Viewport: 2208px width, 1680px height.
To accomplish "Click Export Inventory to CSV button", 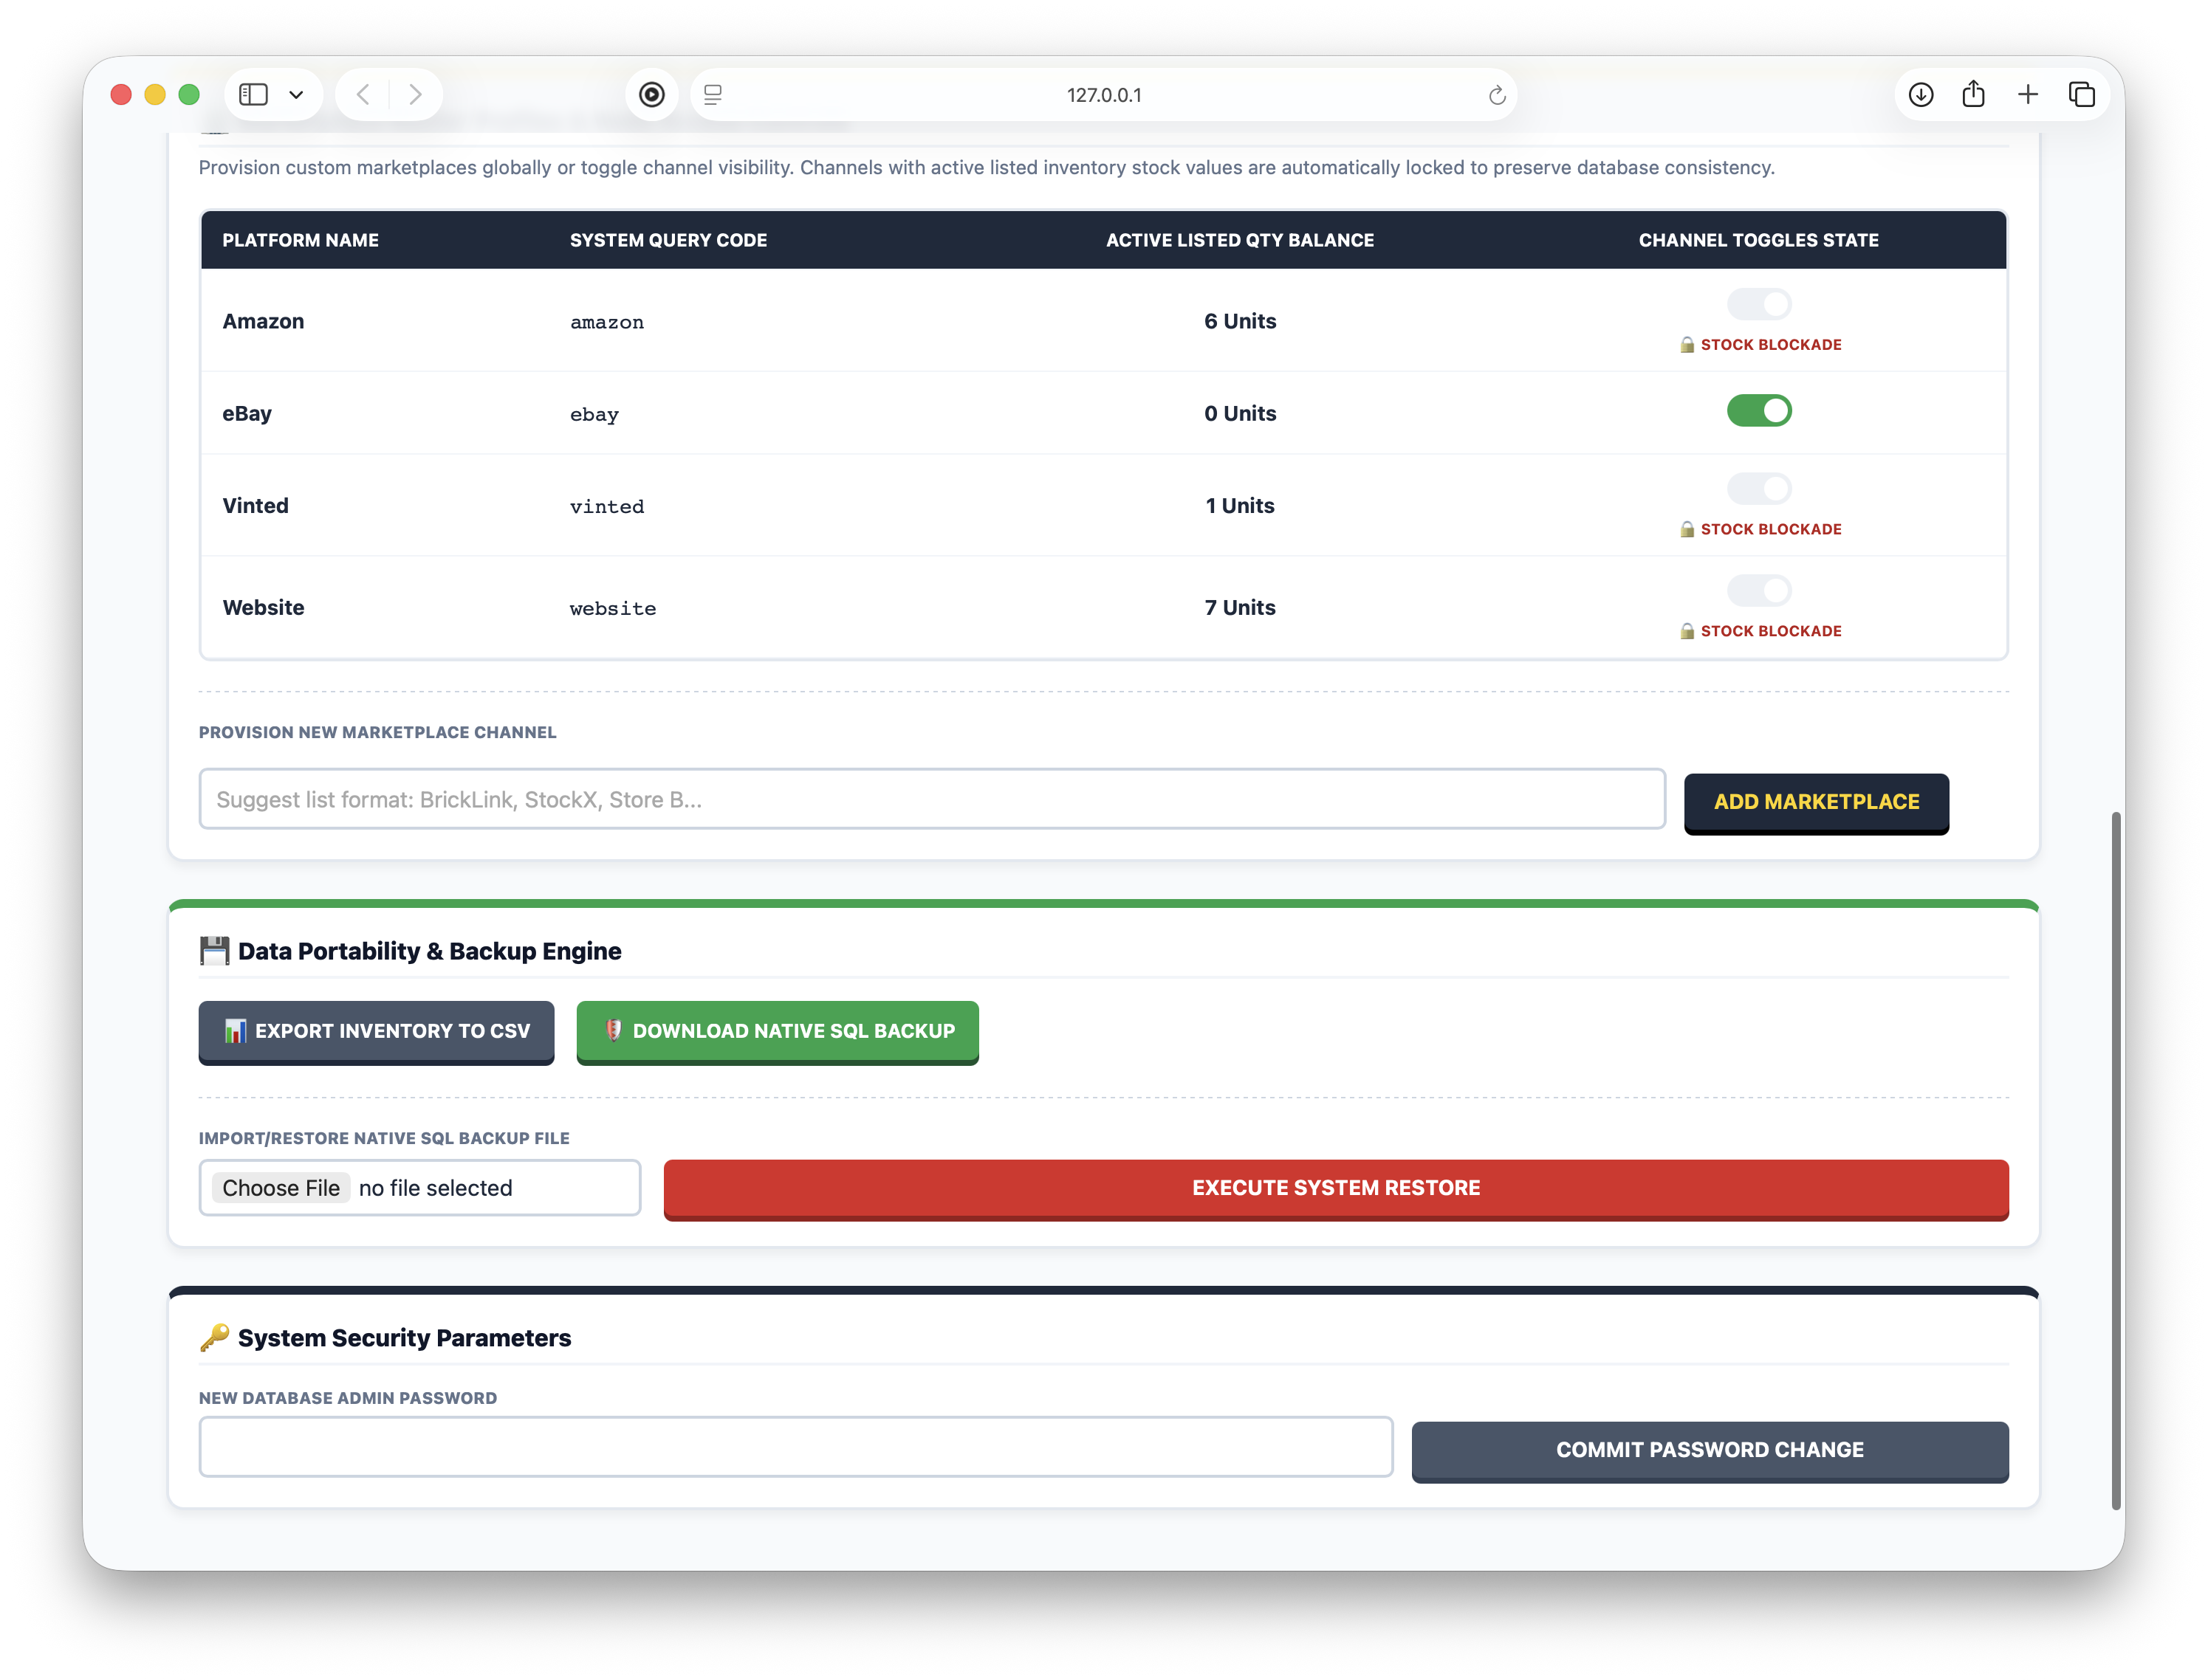I will click(x=376, y=1031).
